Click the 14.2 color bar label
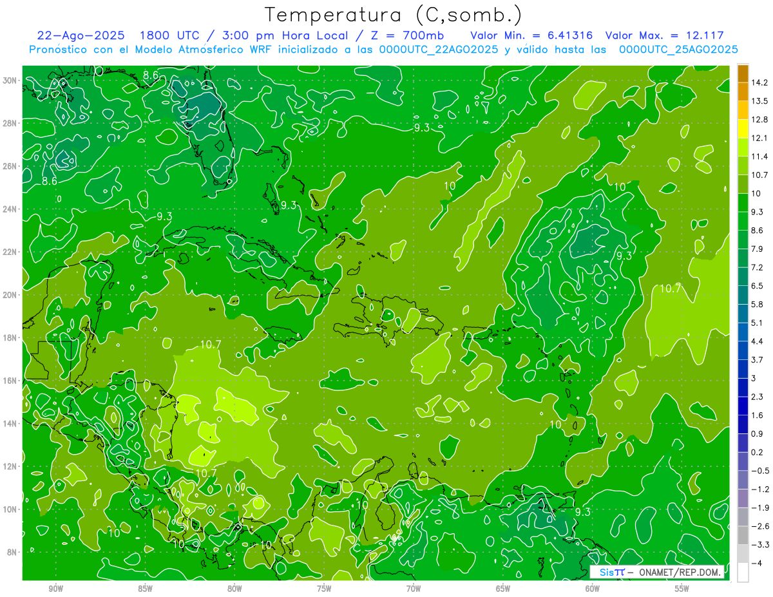The width and height of the screenshot is (773, 597). point(759,82)
